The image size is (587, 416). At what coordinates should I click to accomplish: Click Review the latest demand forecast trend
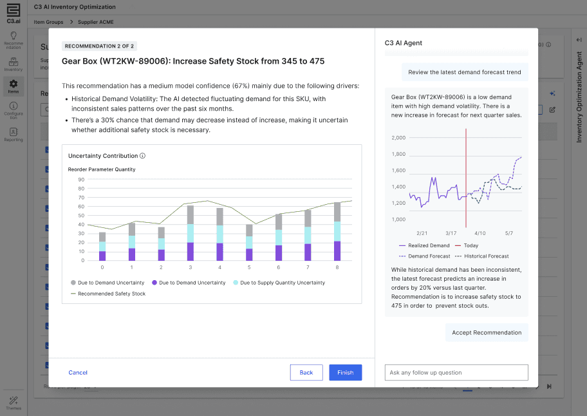[465, 72]
